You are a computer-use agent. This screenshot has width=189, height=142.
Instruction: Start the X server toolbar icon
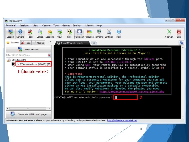pos(169,34)
